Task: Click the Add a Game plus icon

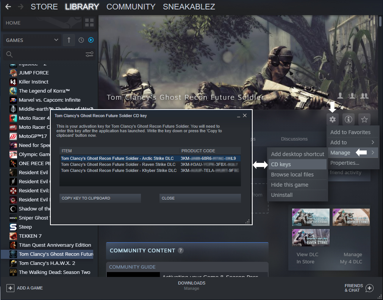Action: click(x=10, y=288)
